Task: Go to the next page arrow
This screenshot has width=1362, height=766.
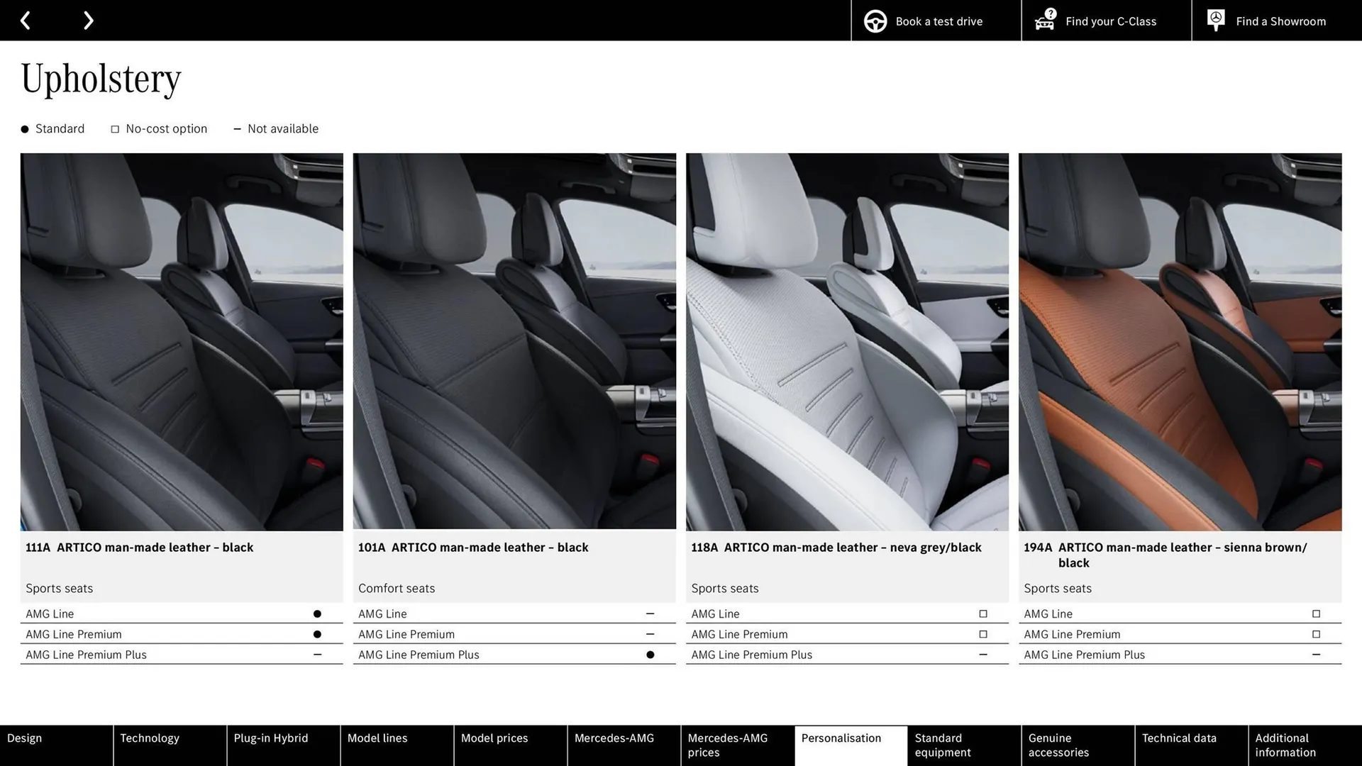Action: pyautogui.click(x=88, y=20)
